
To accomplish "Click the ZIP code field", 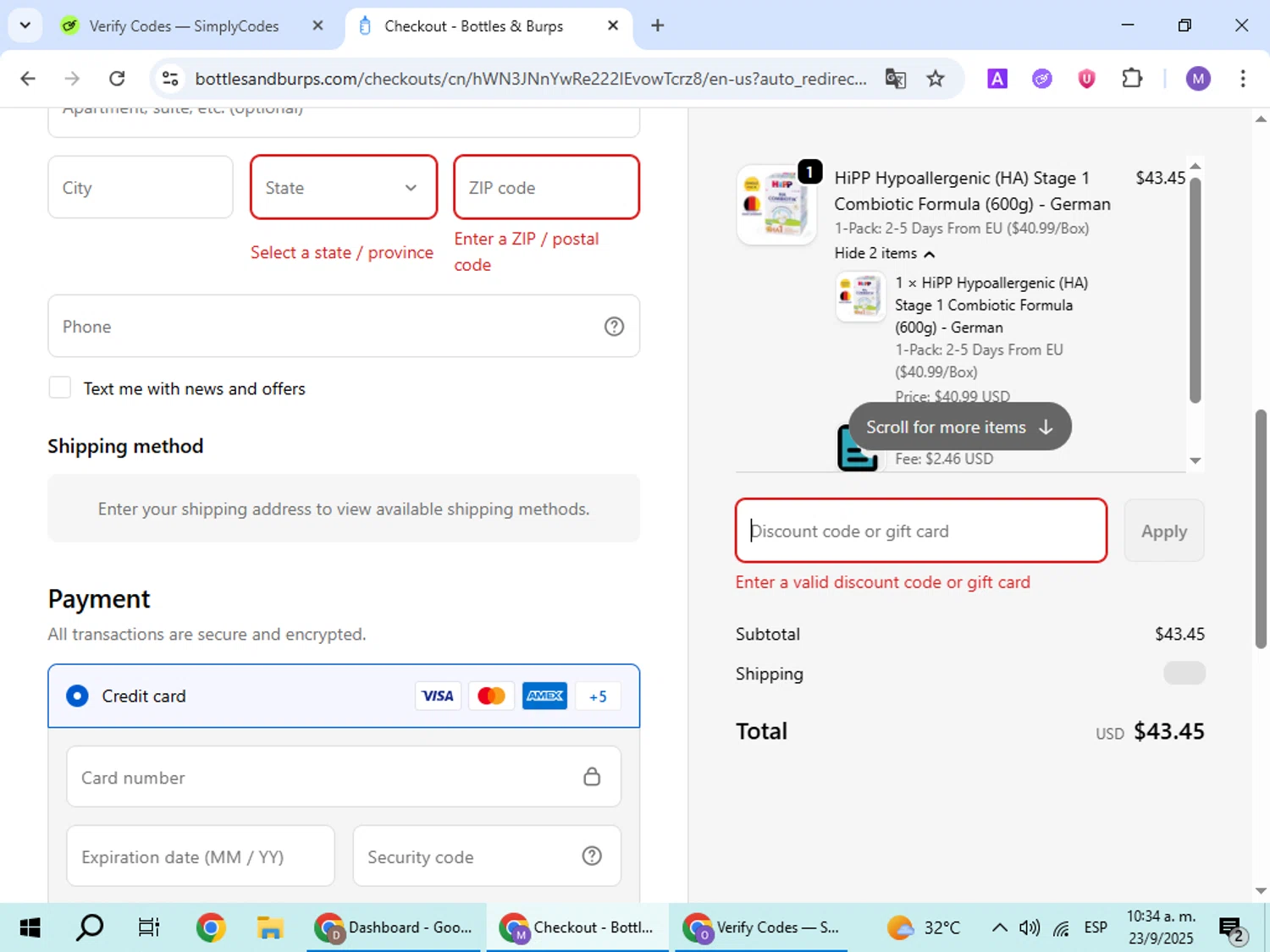I will pos(546,187).
